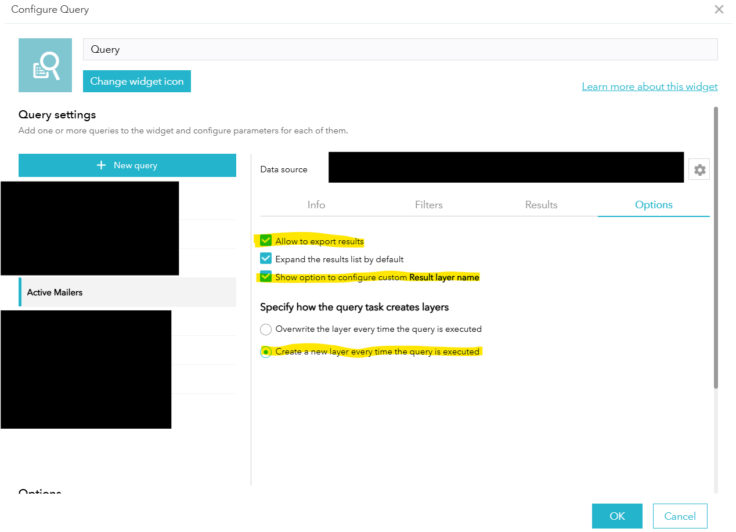Click the magnifier widget icon thumbnail
This screenshot has width=736, height=532.
coord(45,65)
